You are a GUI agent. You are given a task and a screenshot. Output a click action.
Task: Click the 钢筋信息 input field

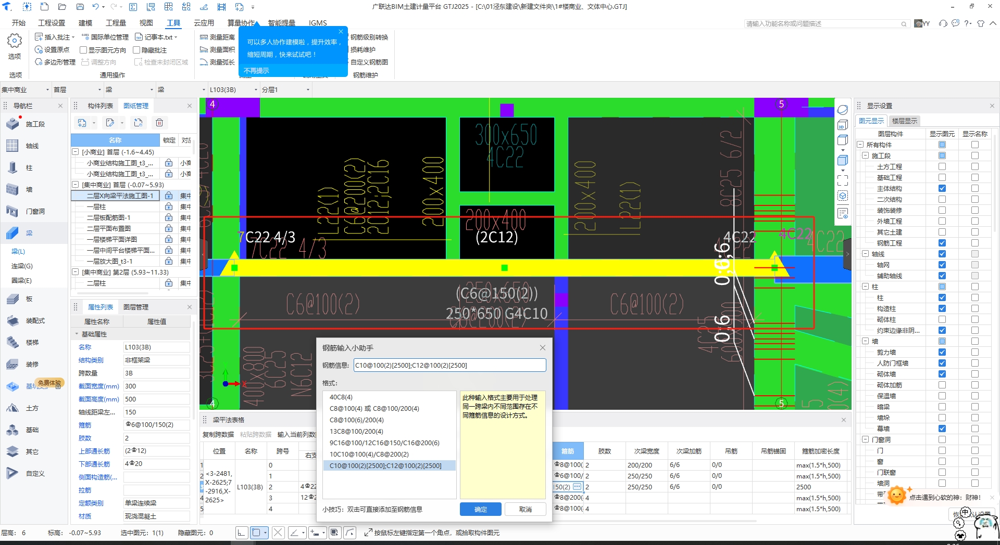[x=450, y=365]
